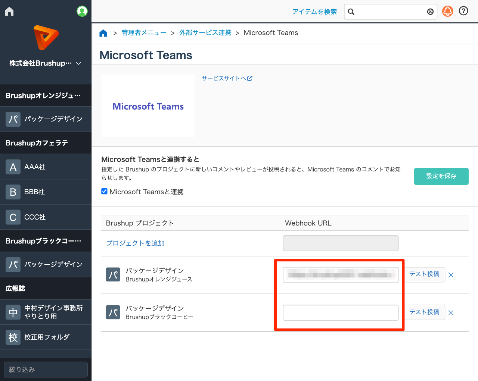478x381 pixels.
Task: Click the 校 icon for 校正用フォルダ
Action: pyautogui.click(x=13, y=337)
